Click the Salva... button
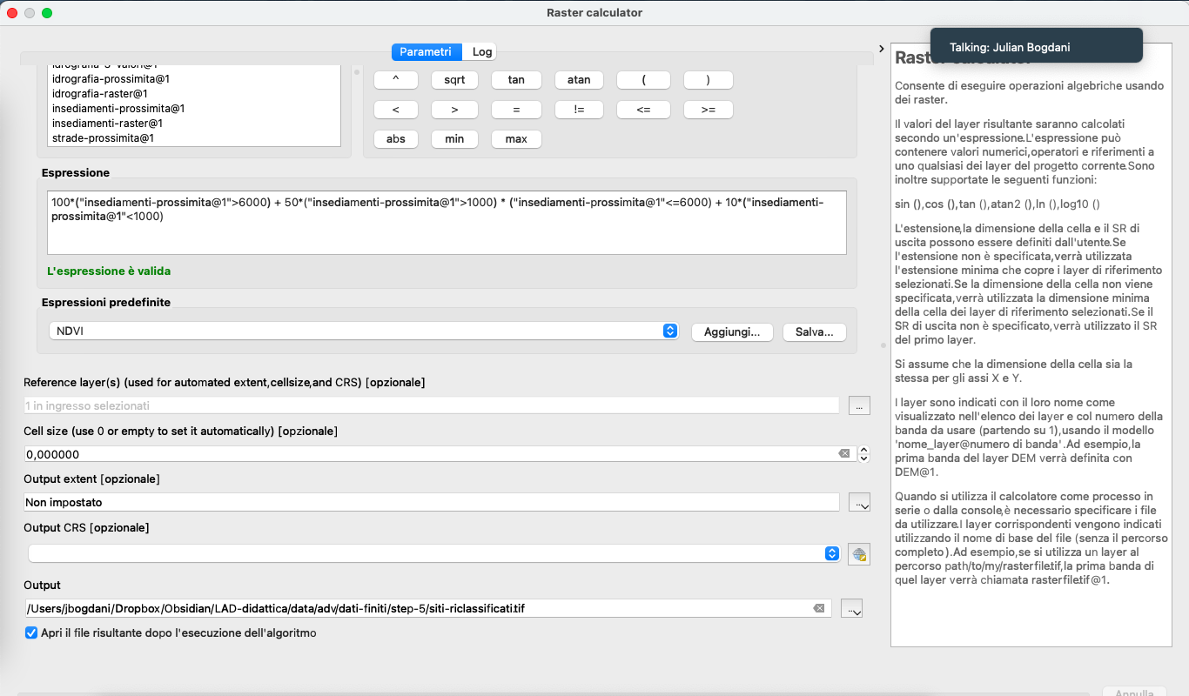Viewport: 1189px width, 696px height. pyautogui.click(x=815, y=332)
